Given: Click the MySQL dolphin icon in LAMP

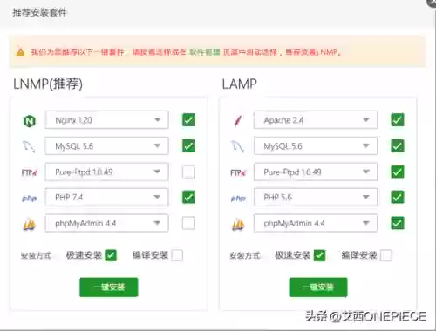Looking at the screenshot, I should (x=238, y=146).
